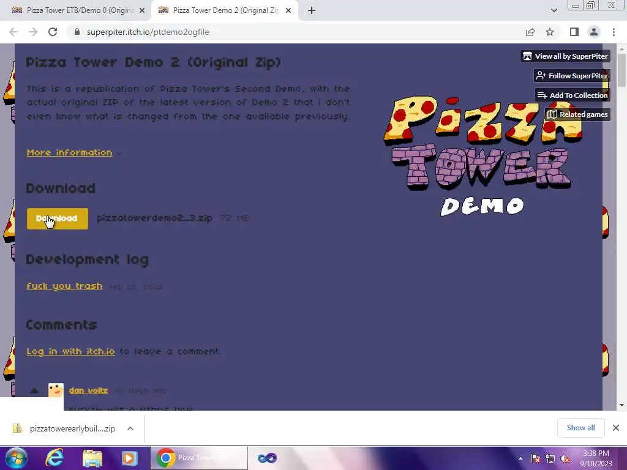This screenshot has width=627, height=470.
Task: Click the Pizza Tower Demo 2 page title
Action: point(154,62)
